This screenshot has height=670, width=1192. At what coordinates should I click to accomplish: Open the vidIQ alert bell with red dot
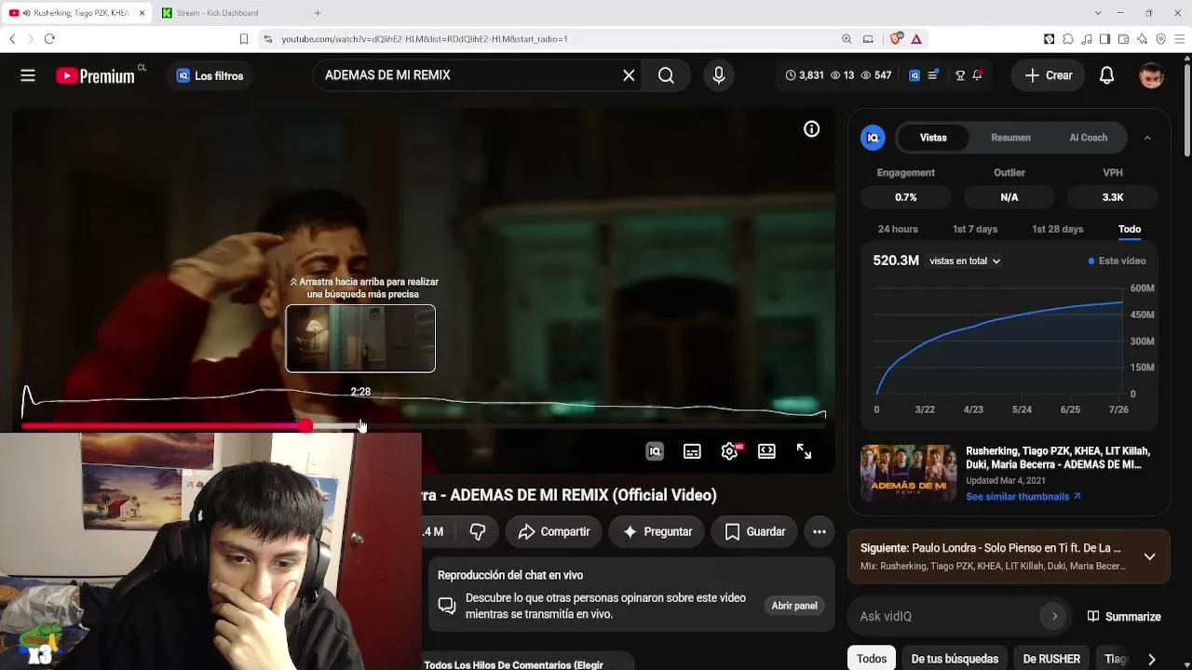pos(977,75)
